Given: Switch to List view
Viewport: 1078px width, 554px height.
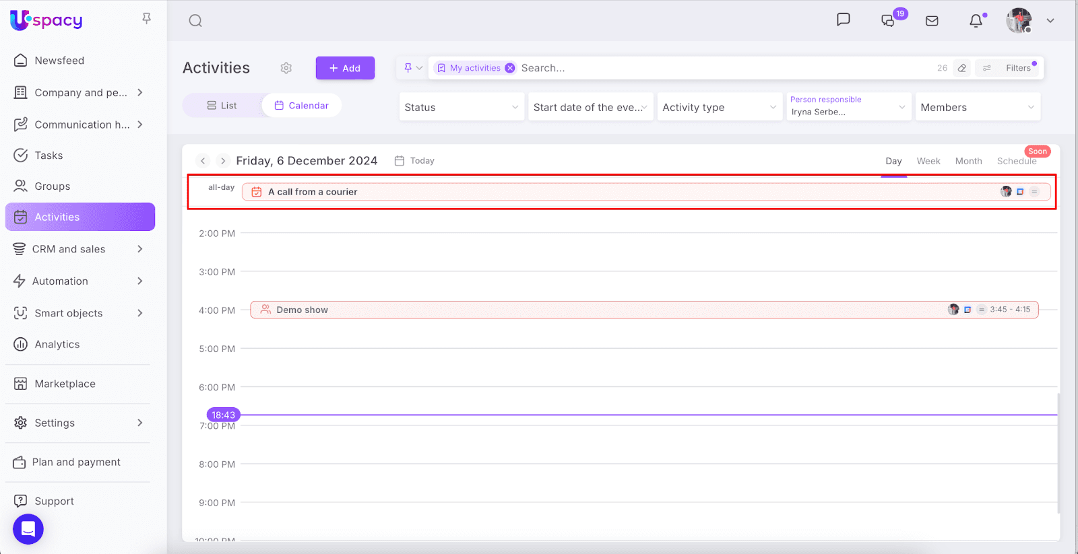Looking at the screenshot, I should click(x=222, y=106).
